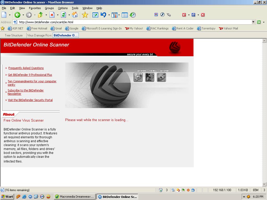The height and width of the screenshot is (200, 267).
Task: Switch to the Virus Damage Rcvr. tab
Action: click(40, 35)
